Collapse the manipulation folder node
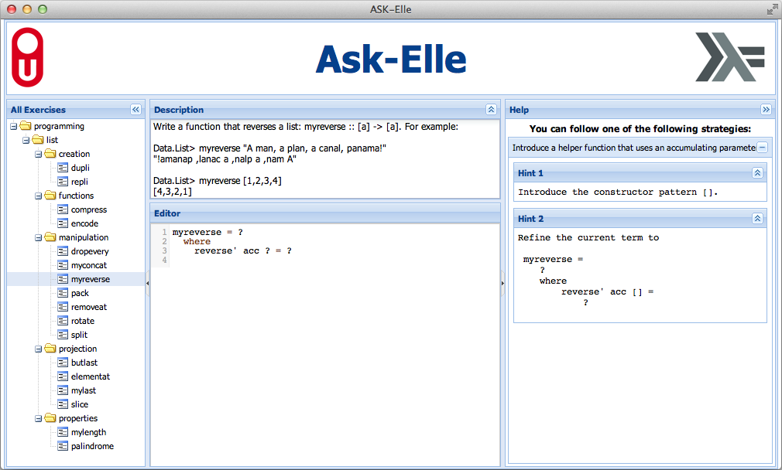The width and height of the screenshot is (782, 470). point(39,238)
